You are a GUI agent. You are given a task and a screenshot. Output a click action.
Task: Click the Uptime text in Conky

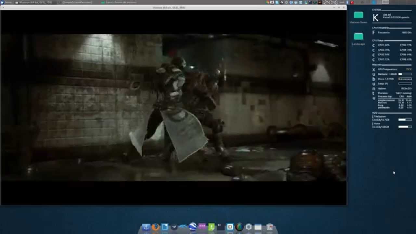(382, 88)
